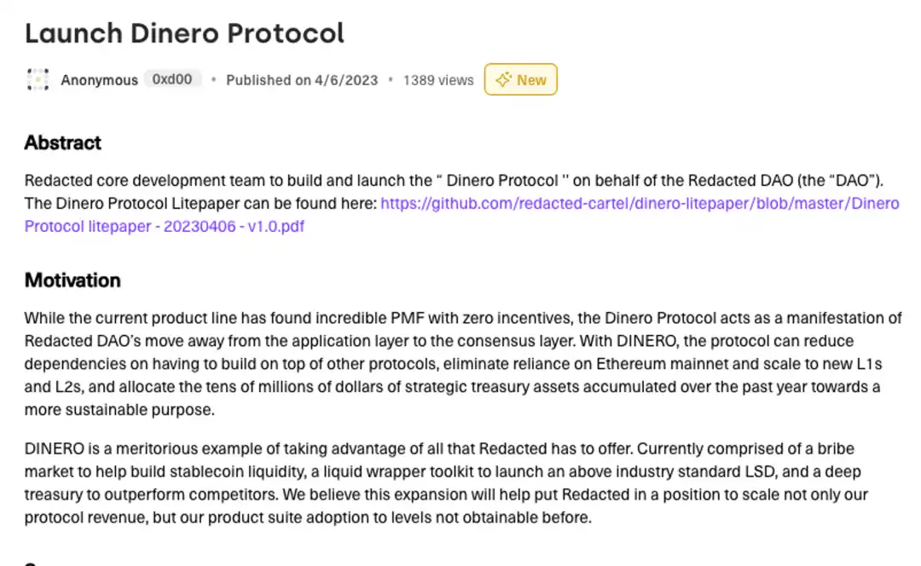The height and width of the screenshot is (566, 921).
Task: Click the Abstract section heading
Action: point(63,142)
